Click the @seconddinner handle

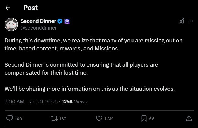(x=39, y=28)
